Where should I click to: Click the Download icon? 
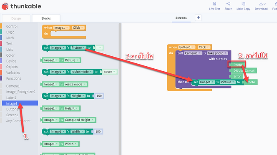click(x=261, y=4)
